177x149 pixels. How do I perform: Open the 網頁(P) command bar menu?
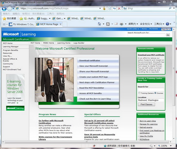[x=133, y=24]
